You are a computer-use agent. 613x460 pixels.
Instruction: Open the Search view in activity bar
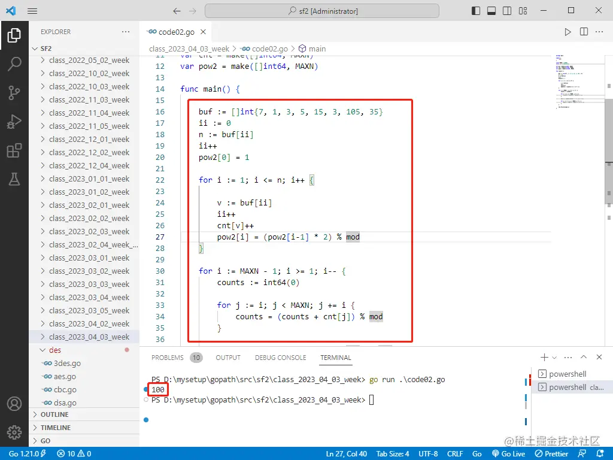[14, 63]
